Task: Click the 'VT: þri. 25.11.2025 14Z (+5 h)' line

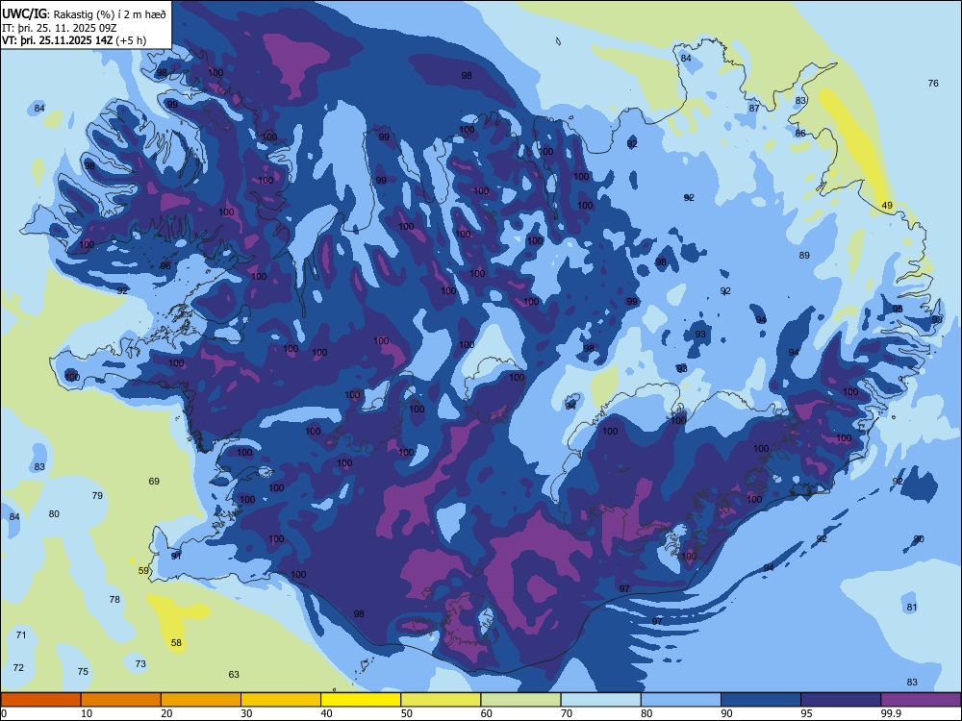Action: [x=74, y=40]
